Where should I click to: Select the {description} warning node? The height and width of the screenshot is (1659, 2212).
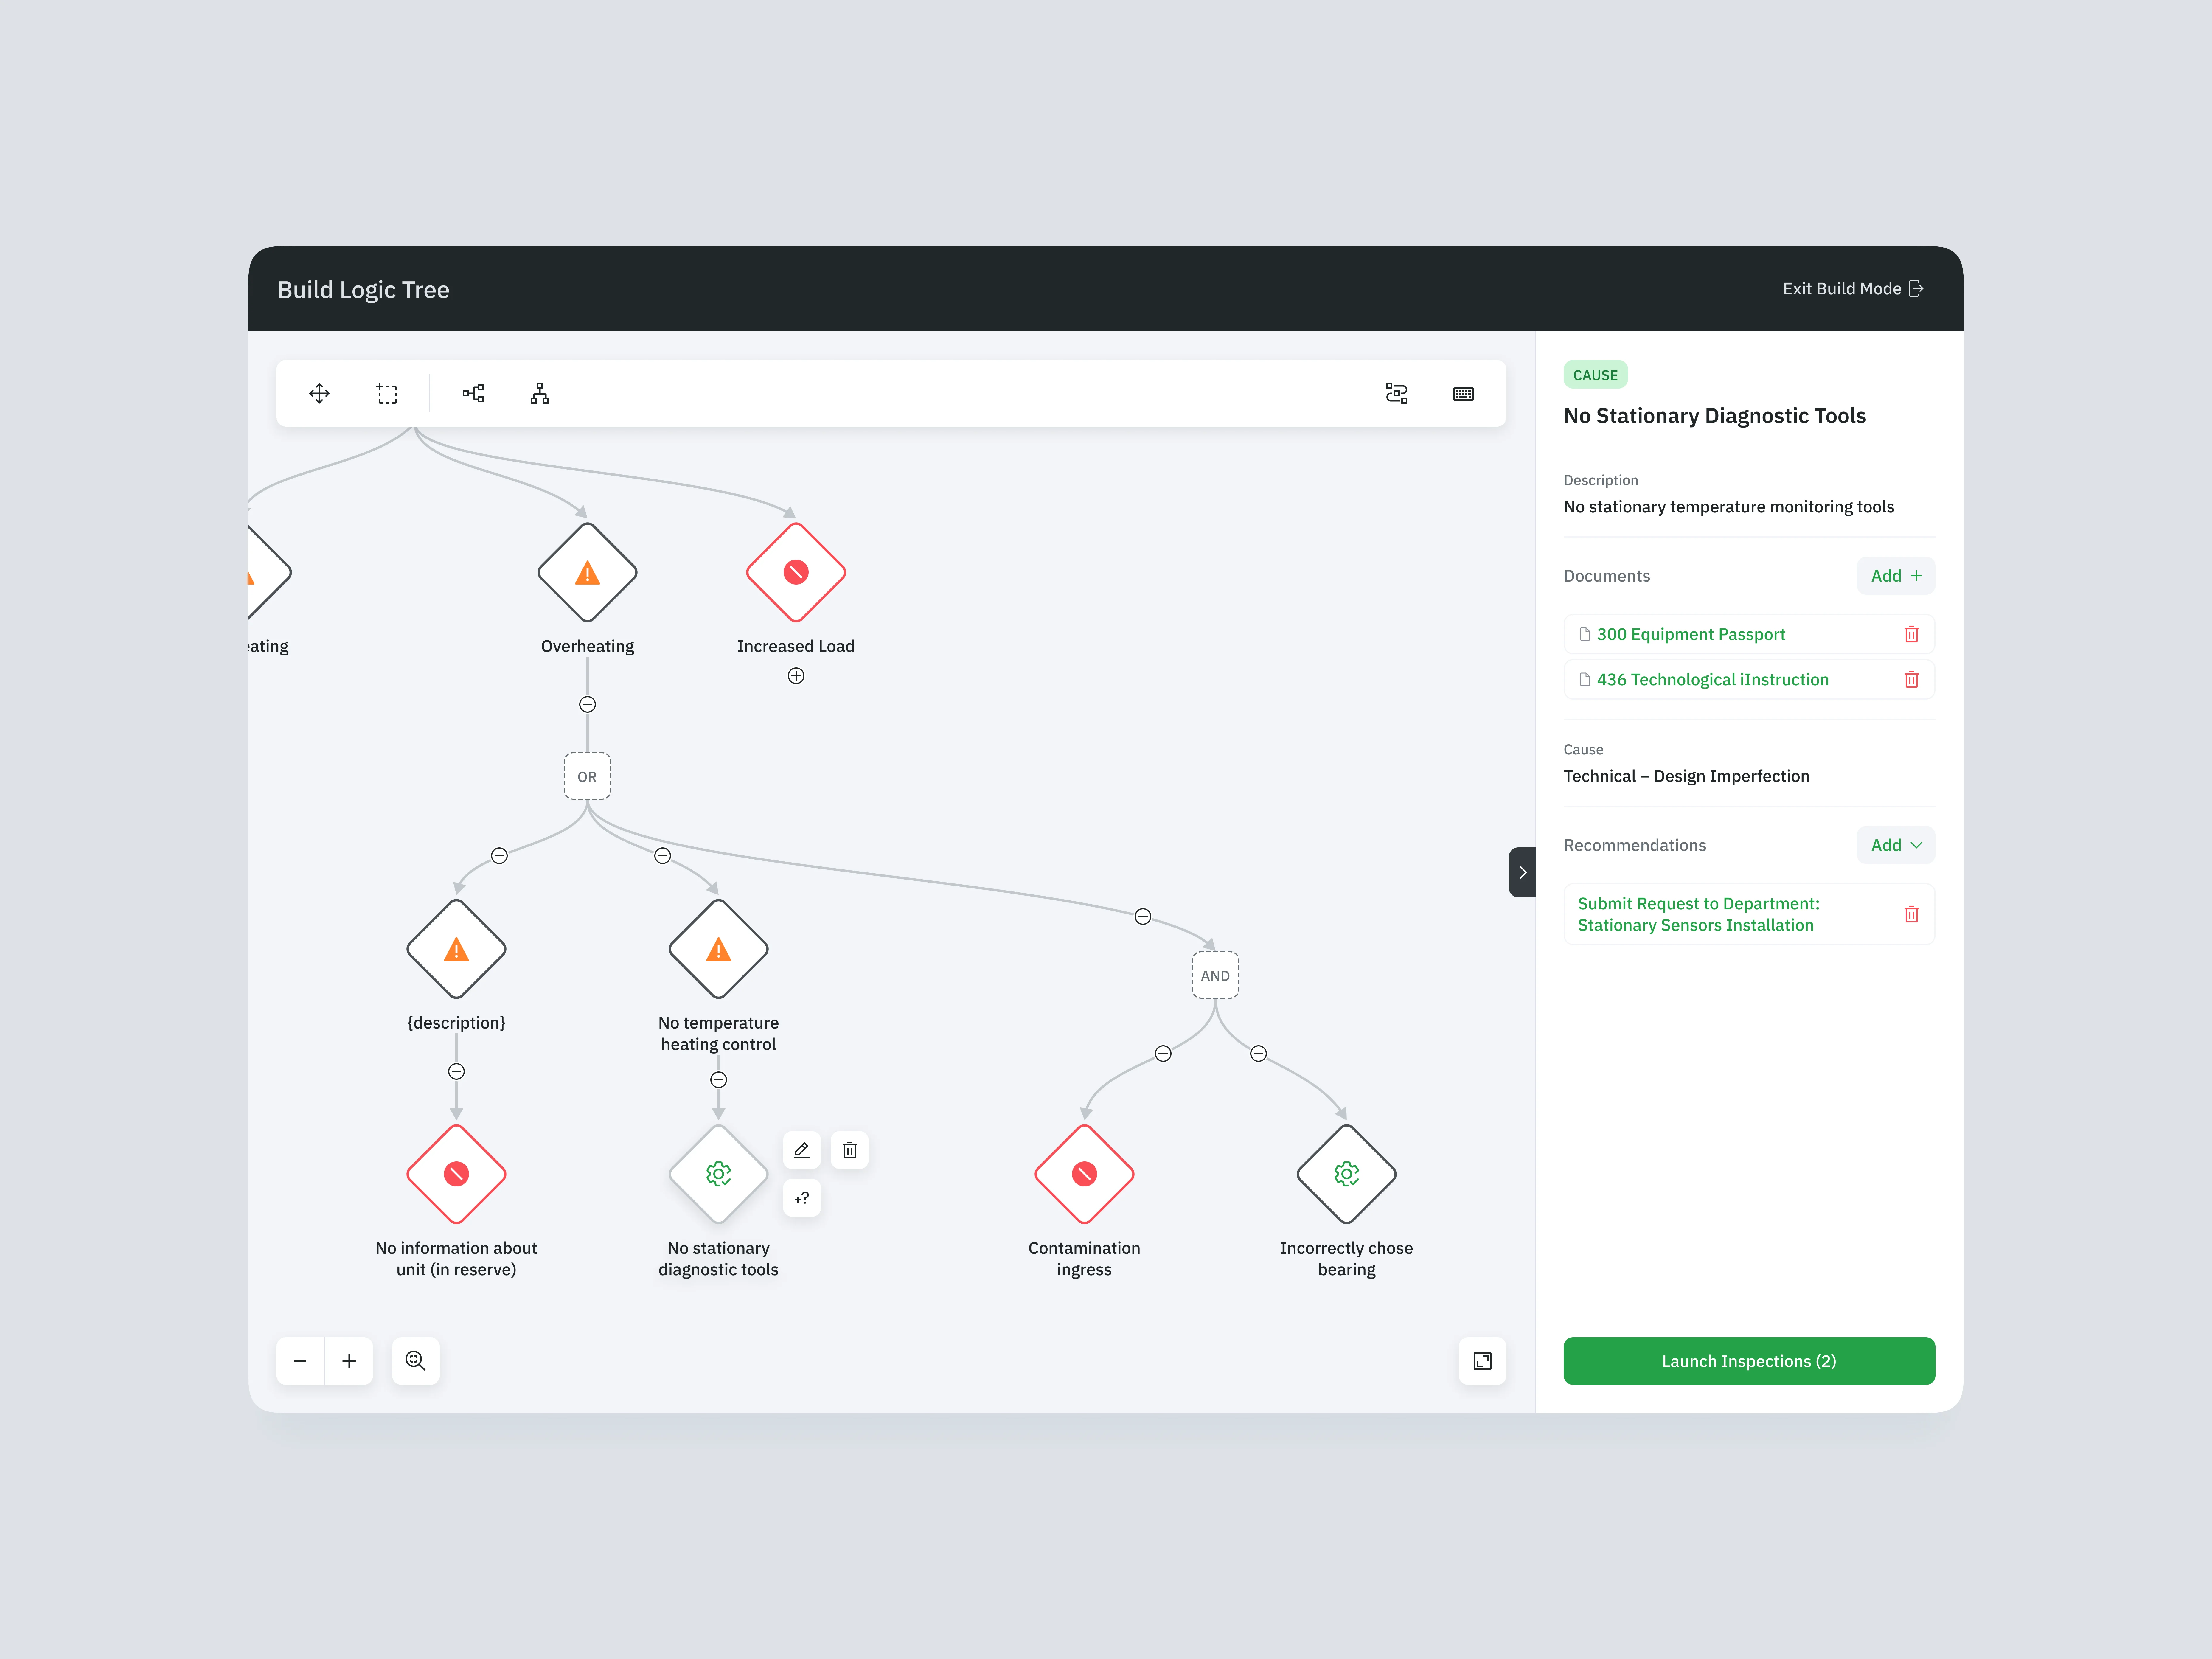[x=456, y=949]
